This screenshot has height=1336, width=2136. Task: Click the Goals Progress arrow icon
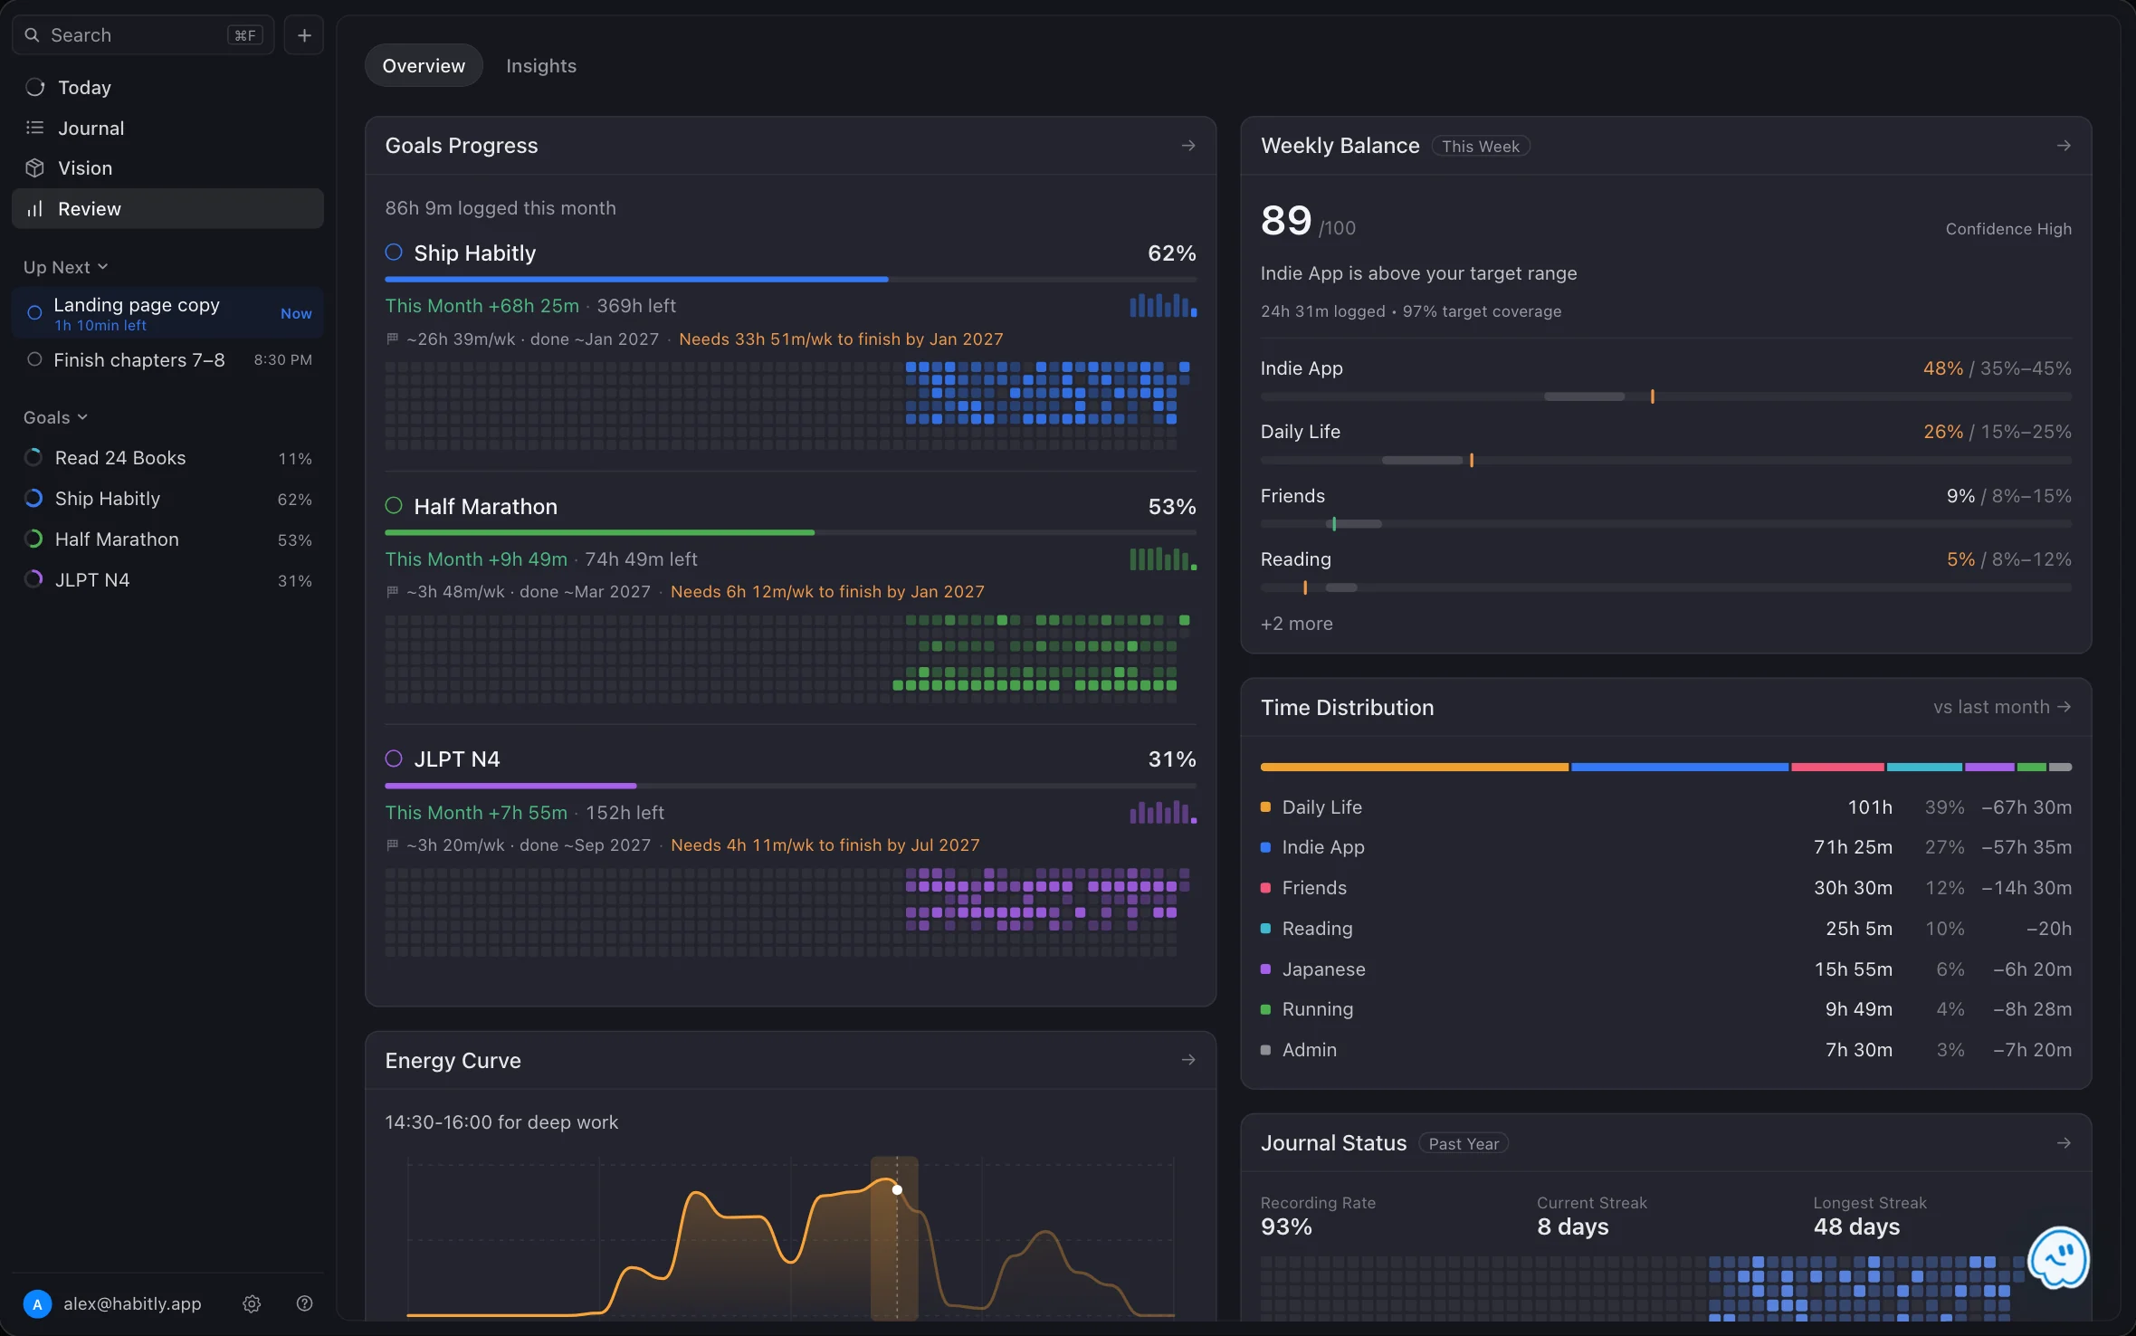click(x=1188, y=146)
